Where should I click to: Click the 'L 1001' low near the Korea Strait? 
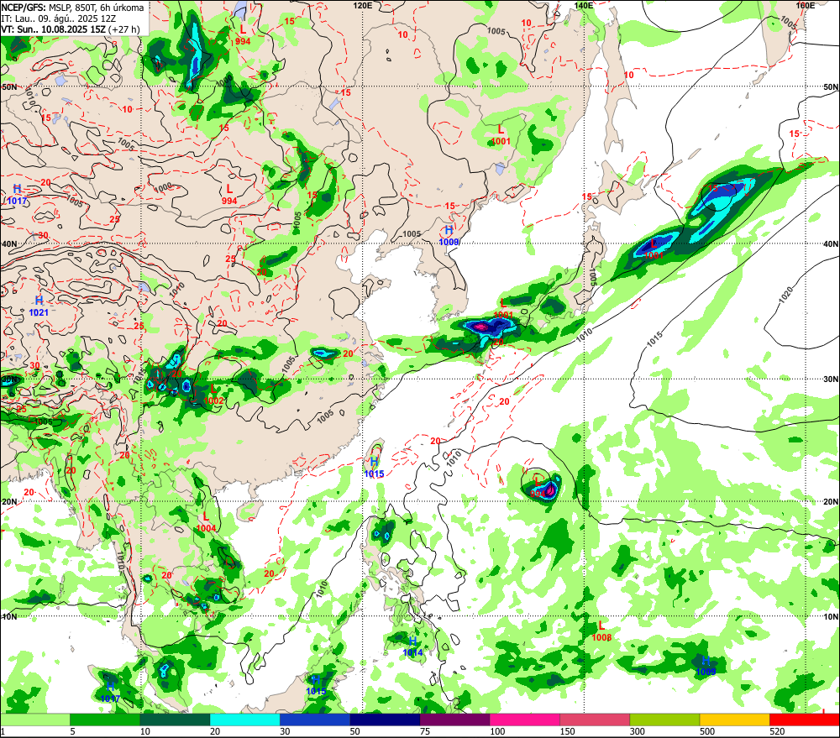tap(503, 309)
